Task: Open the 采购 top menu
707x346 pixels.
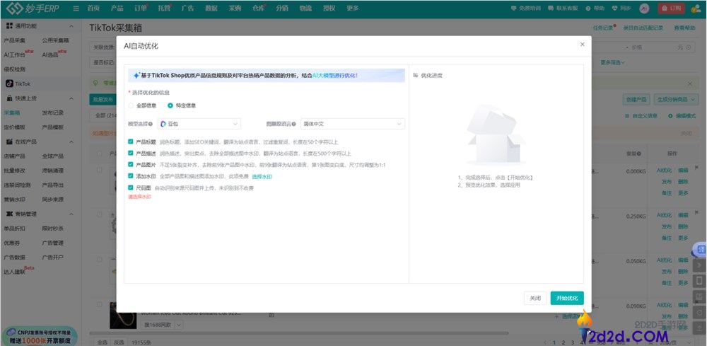Action: 235,8
